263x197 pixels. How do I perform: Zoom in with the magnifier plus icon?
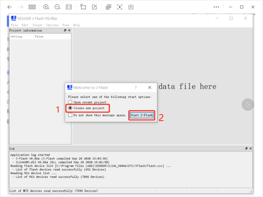46,7
